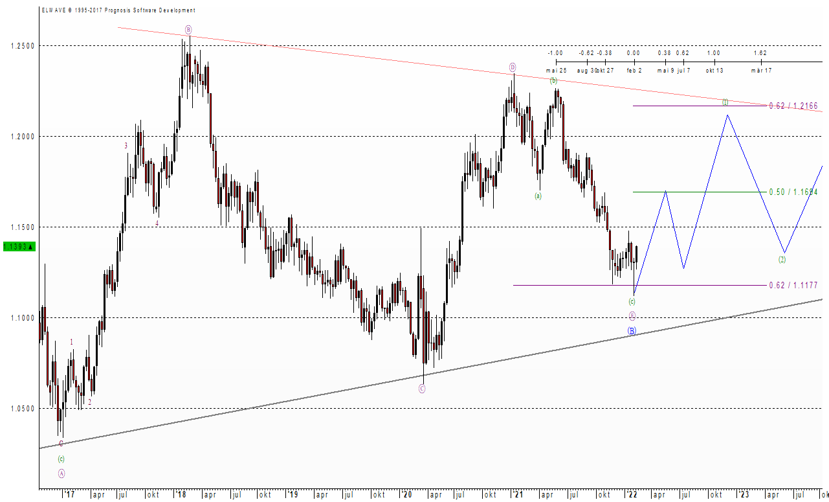This screenshot has width=829, height=502.
Task: Click the '19 year label on time axis
Action: click(x=293, y=494)
